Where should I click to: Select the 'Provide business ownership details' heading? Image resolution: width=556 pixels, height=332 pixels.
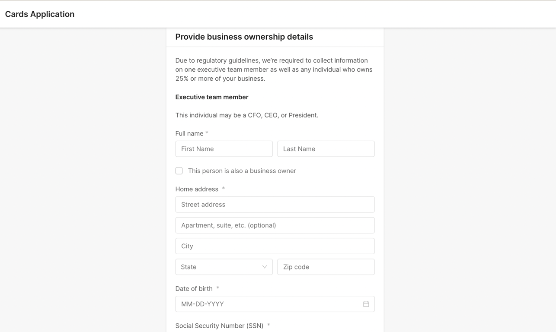(244, 37)
